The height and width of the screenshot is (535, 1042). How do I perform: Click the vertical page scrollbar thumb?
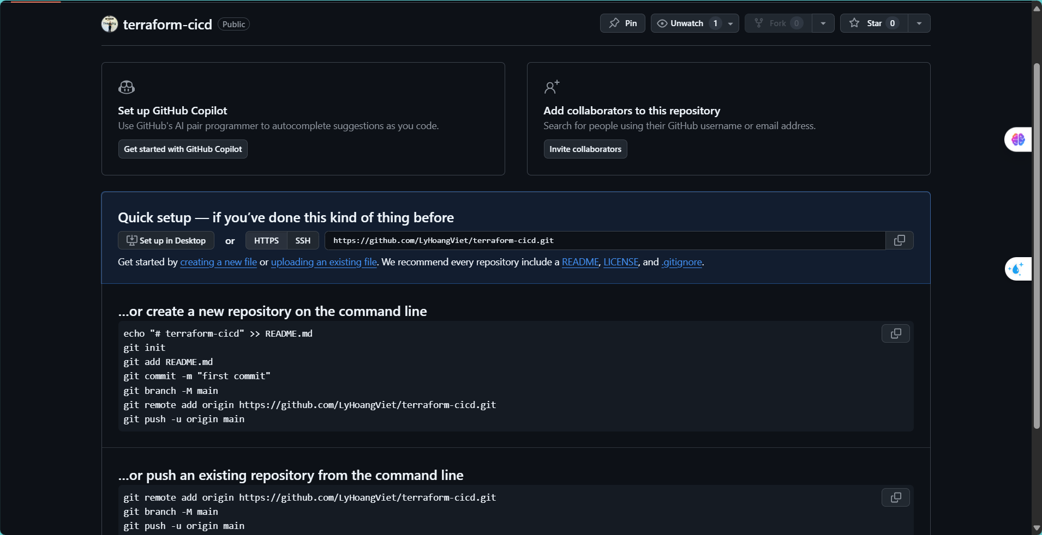1037,246
